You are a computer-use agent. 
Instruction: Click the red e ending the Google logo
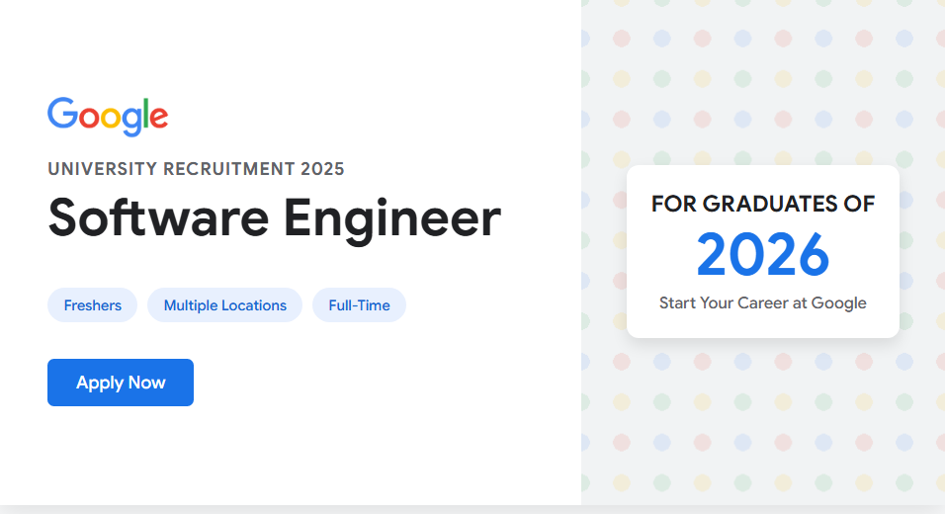pos(159,119)
